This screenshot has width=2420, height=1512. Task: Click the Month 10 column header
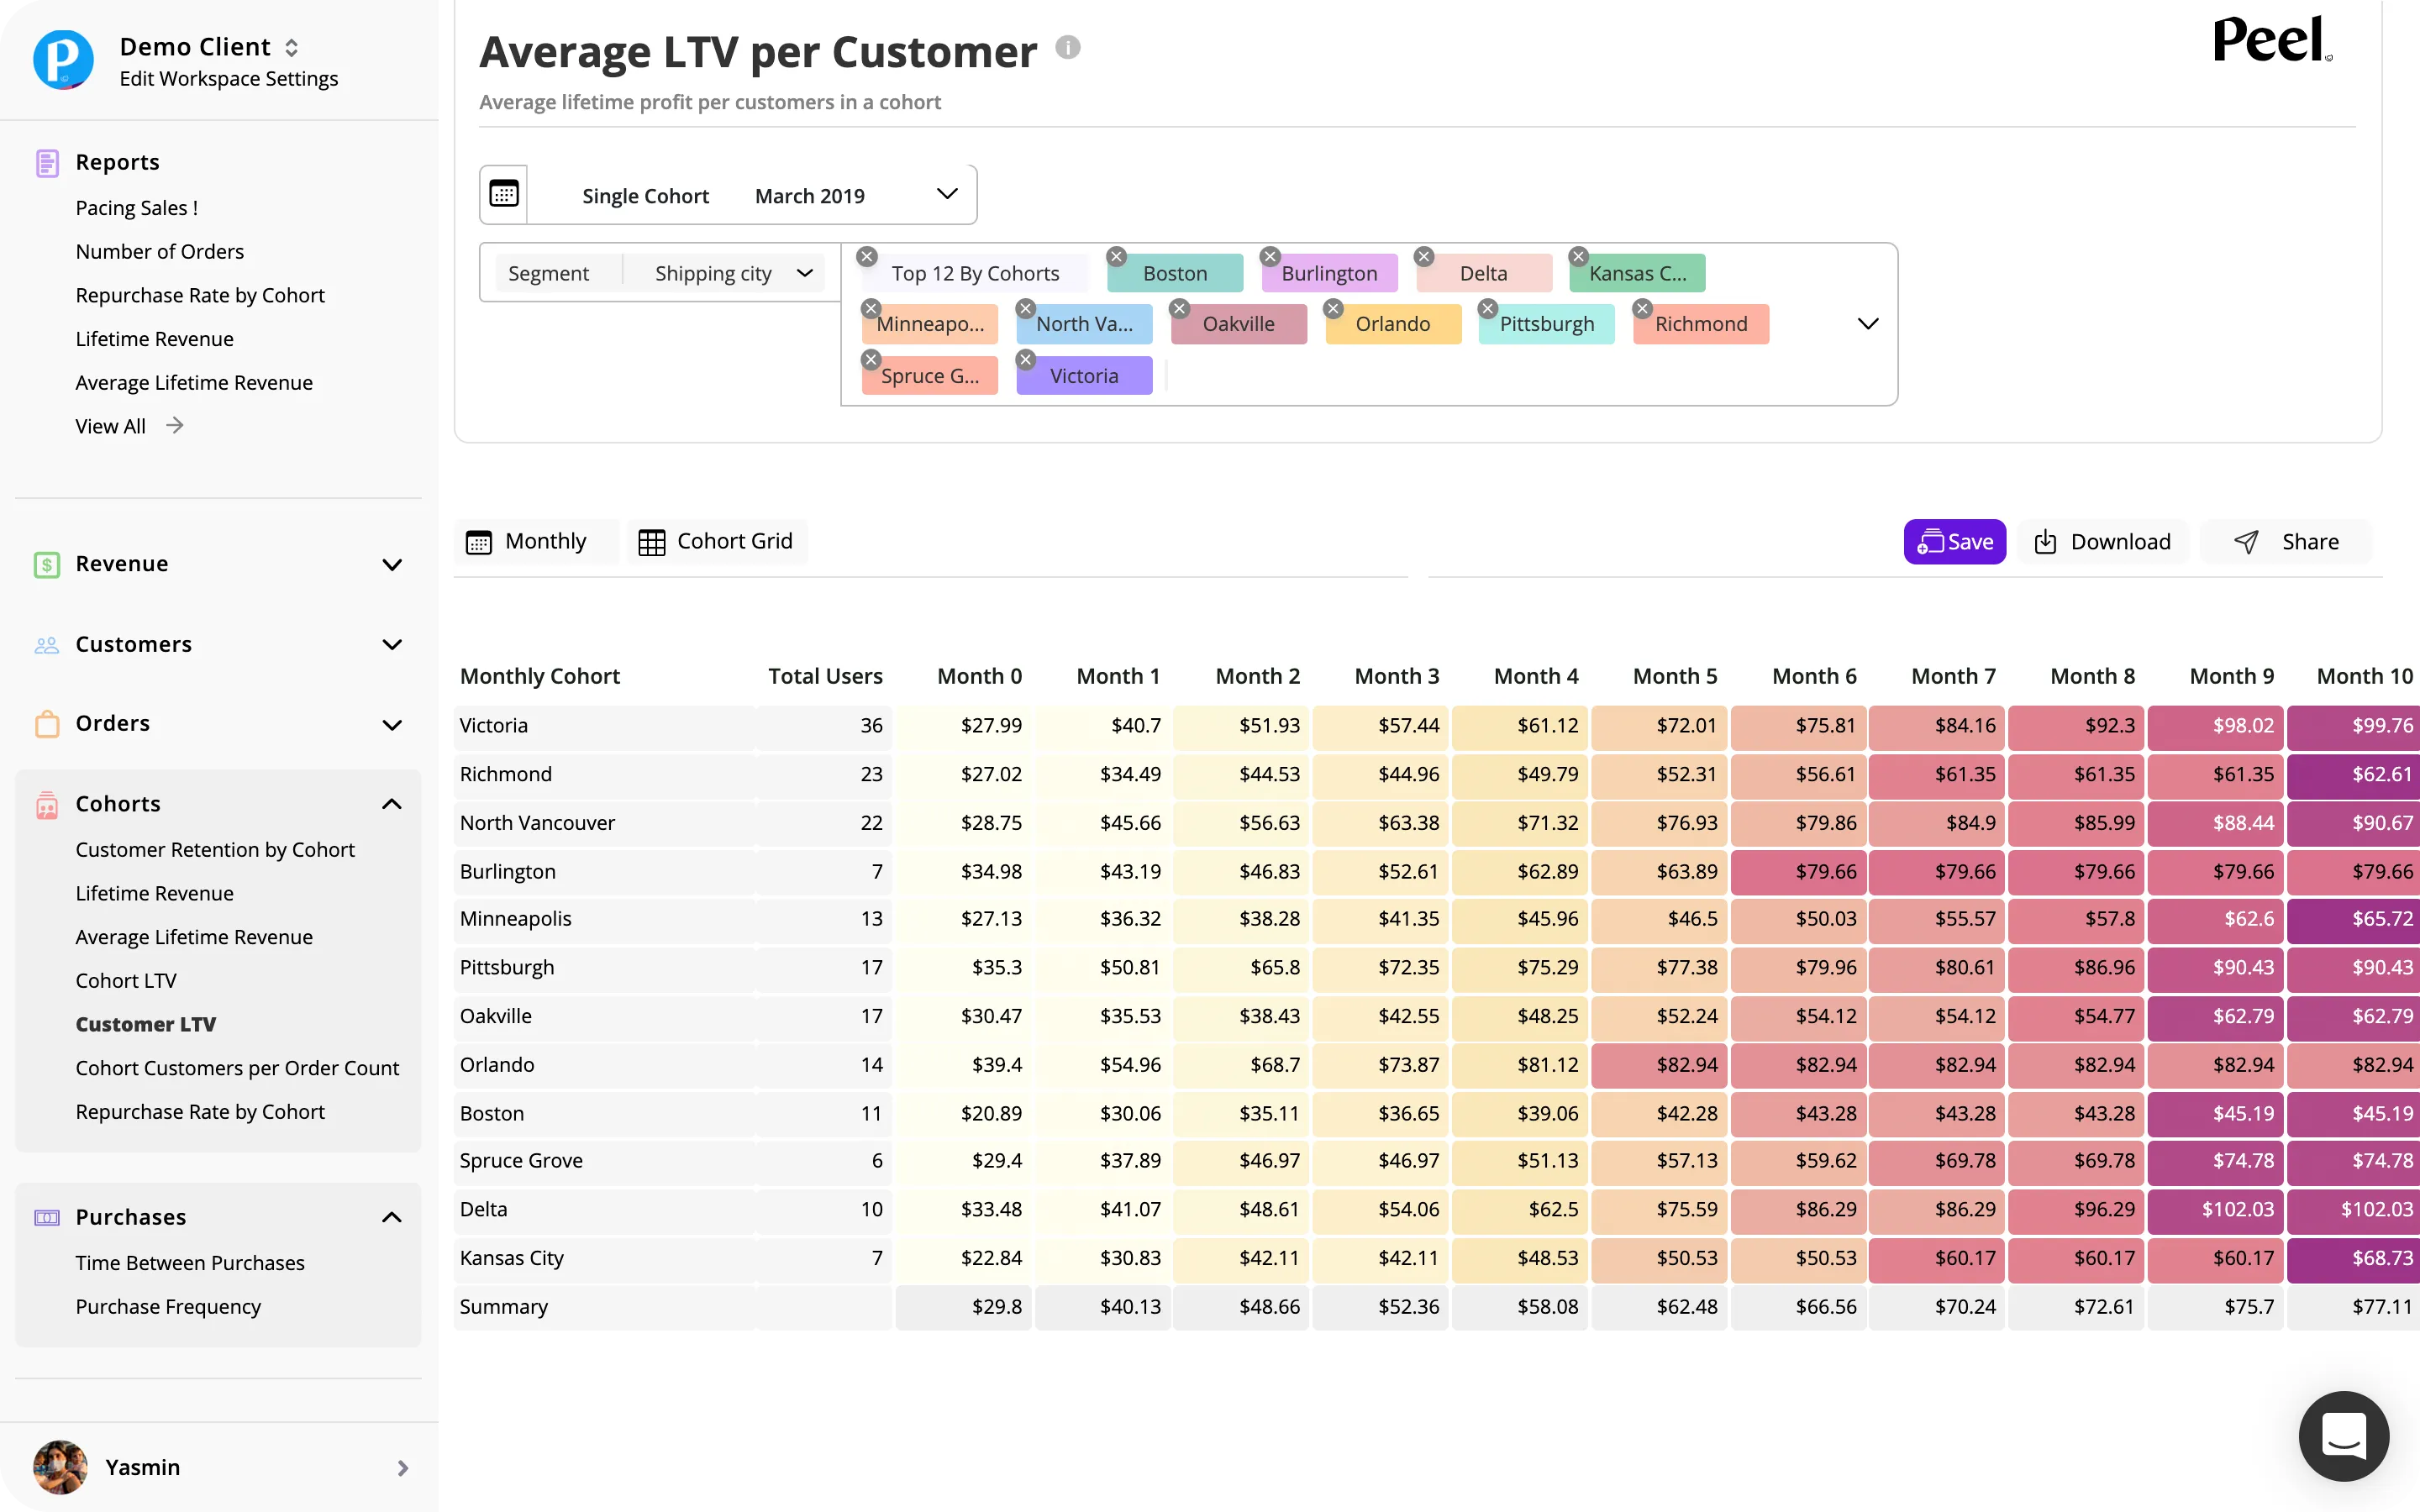coord(2364,676)
